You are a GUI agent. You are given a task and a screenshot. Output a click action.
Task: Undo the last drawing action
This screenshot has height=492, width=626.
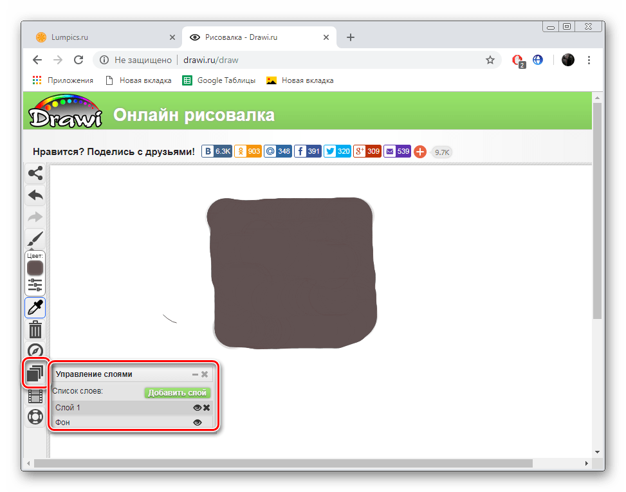(x=35, y=195)
